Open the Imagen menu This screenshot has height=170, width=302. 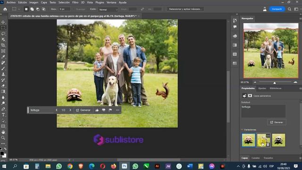(34, 2)
